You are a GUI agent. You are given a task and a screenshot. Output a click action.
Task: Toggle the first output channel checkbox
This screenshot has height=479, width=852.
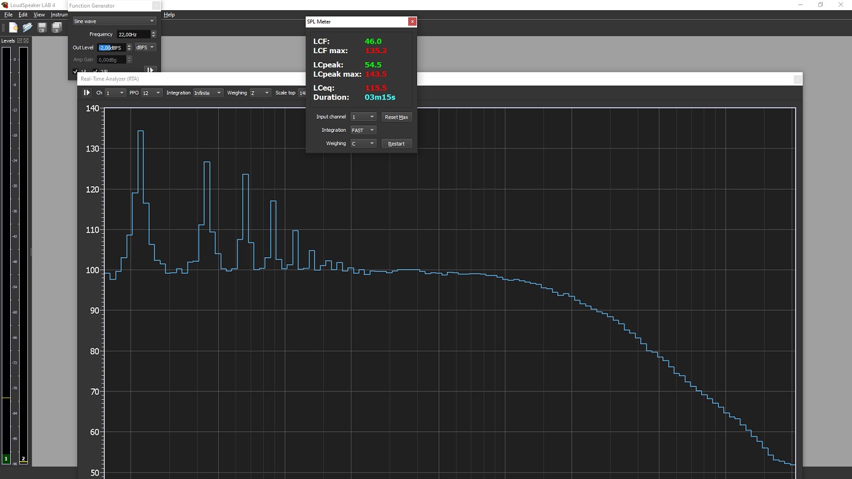[x=75, y=72]
